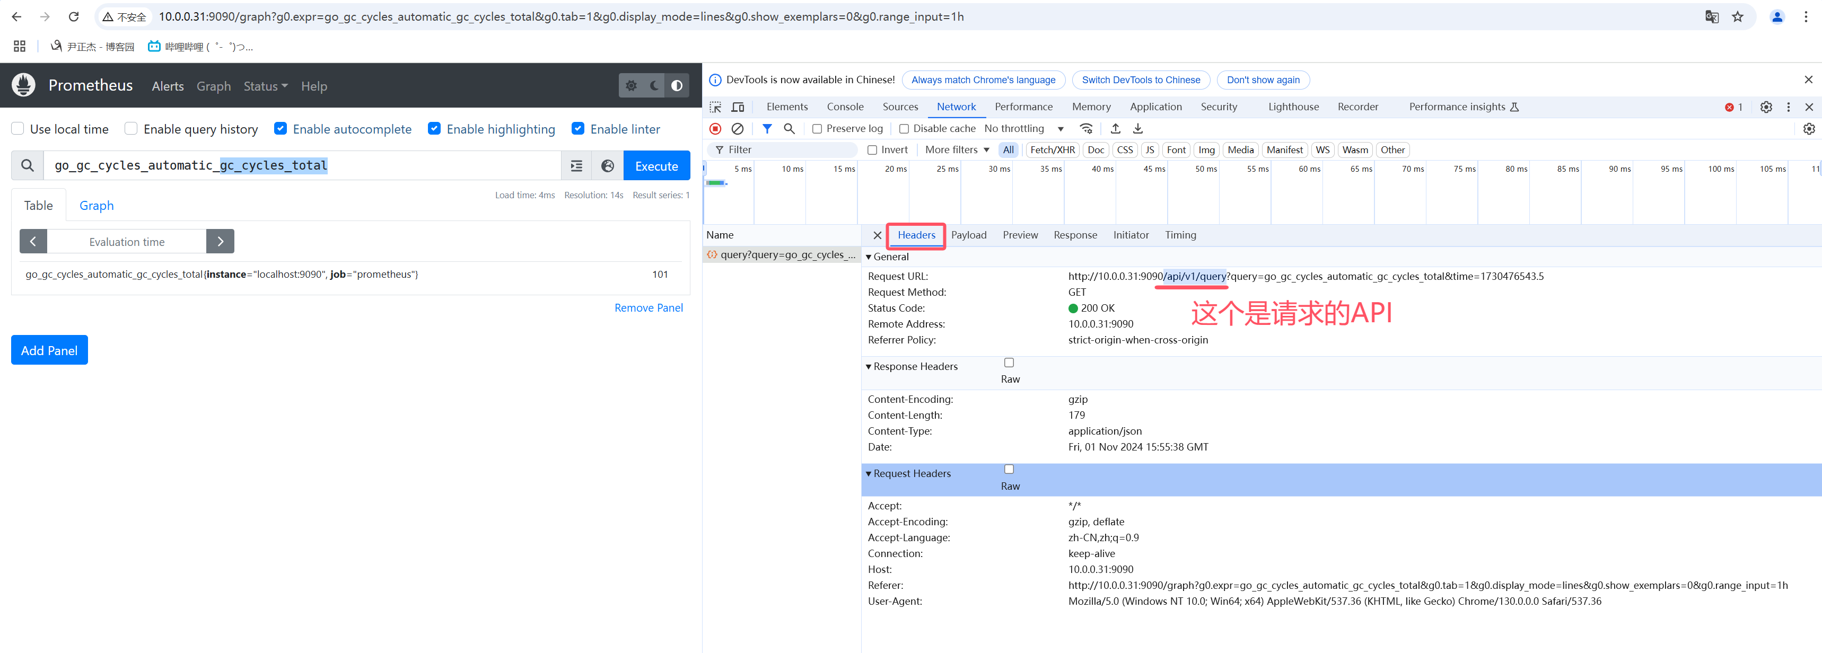Open the metrics explorer globe icon
Viewport: 1822px width, 653px height.
(607, 166)
